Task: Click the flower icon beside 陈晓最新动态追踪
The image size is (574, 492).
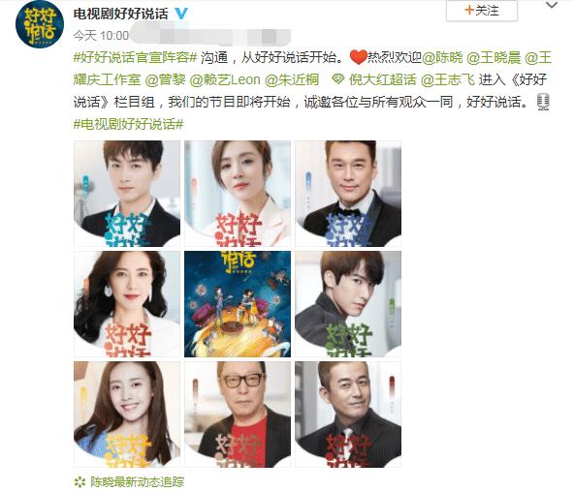Action: coord(80,482)
